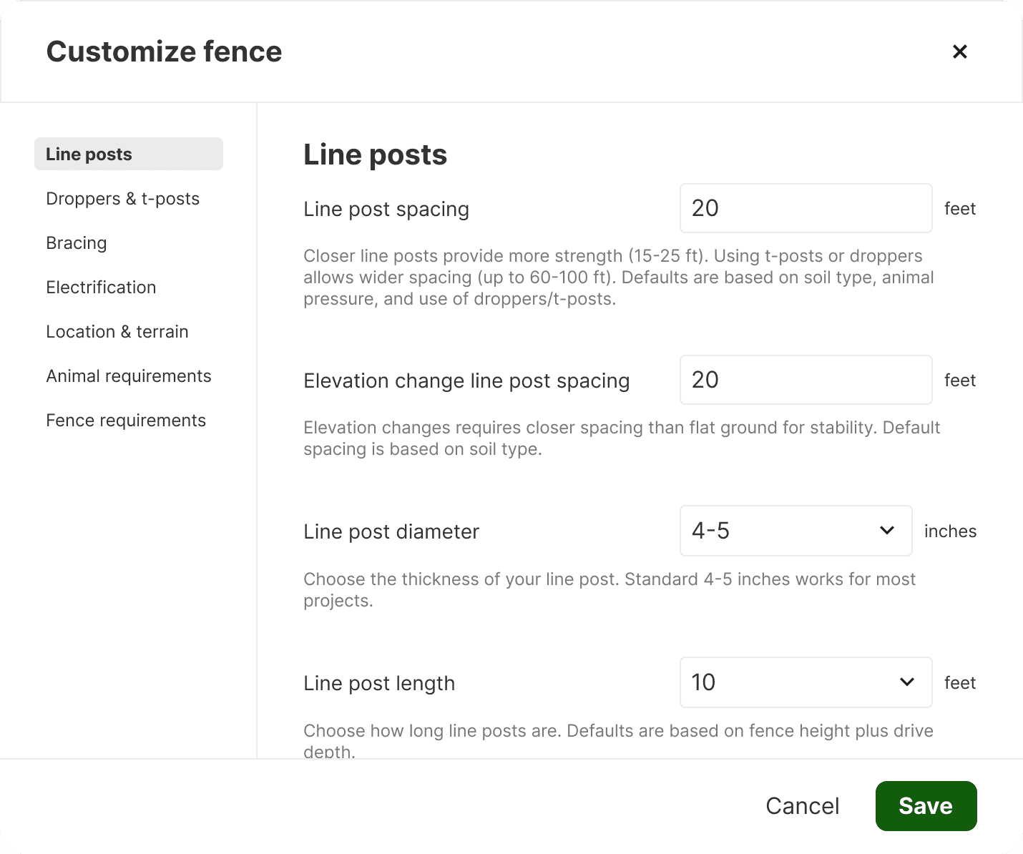Click the Line post spacing input field
This screenshot has width=1023, height=854.
point(806,208)
